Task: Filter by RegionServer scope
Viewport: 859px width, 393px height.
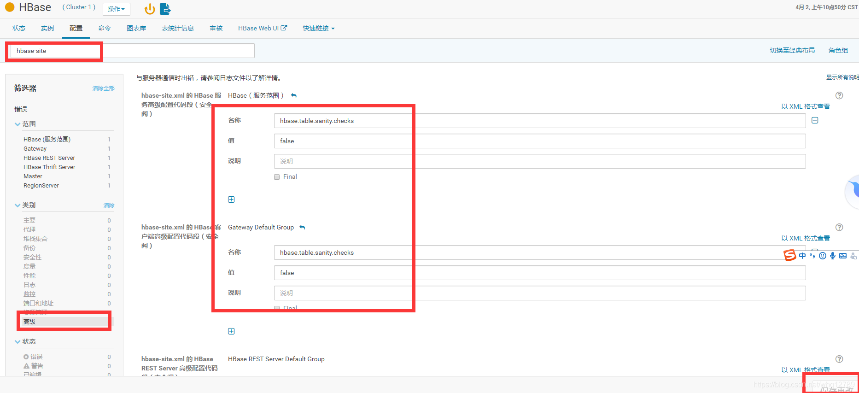Action: pyautogui.click(x=41, y=185)
